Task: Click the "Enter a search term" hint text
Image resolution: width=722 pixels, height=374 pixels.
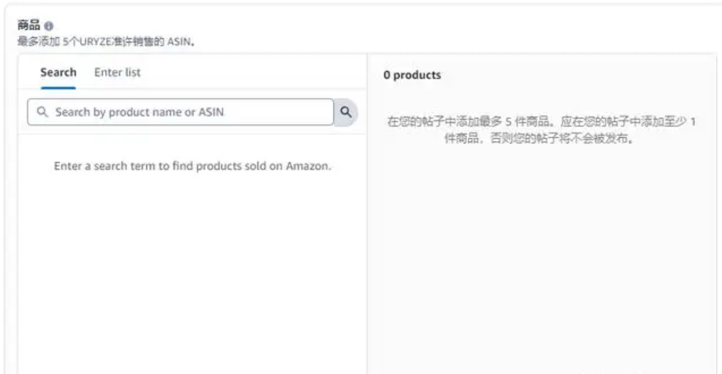Action: tap(192, 167)
